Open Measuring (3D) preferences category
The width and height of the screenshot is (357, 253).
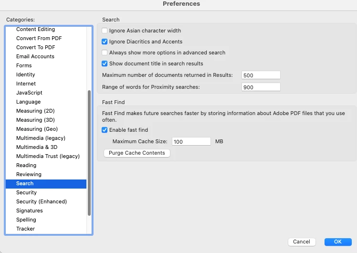(x=35, y=120)
